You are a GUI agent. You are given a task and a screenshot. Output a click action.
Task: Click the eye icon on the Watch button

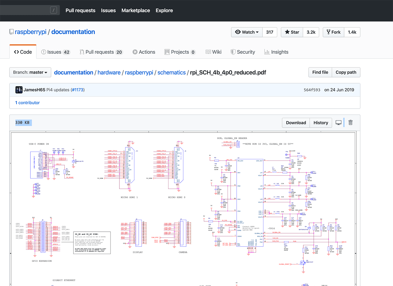click(238, 32)
